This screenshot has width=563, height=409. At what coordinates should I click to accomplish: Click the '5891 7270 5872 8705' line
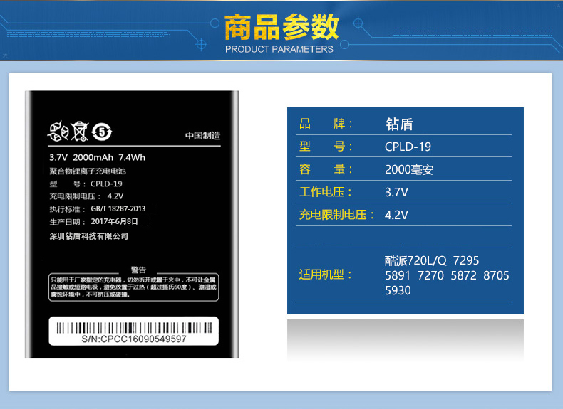tap(447, 276)
